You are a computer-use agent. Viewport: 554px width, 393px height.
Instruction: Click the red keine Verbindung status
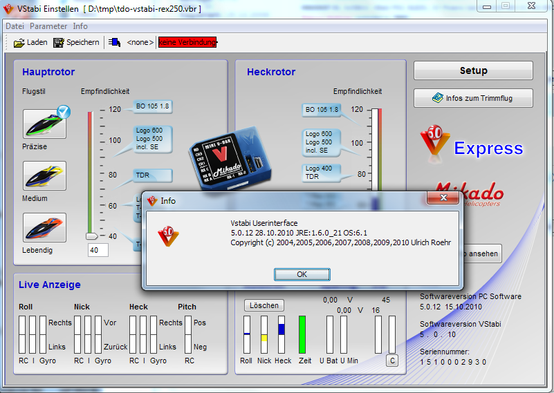pyautogui.click(x=187, y=42)
